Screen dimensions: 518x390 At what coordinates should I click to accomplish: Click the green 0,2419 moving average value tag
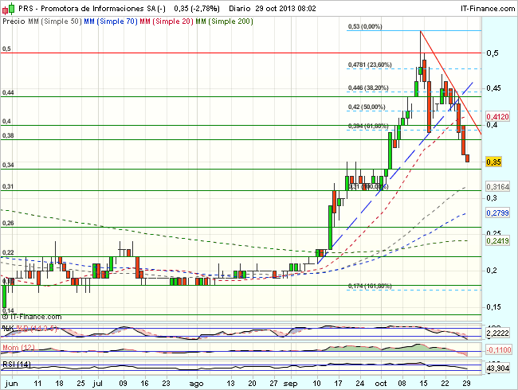pyautogui.click(x=497, y=241)
